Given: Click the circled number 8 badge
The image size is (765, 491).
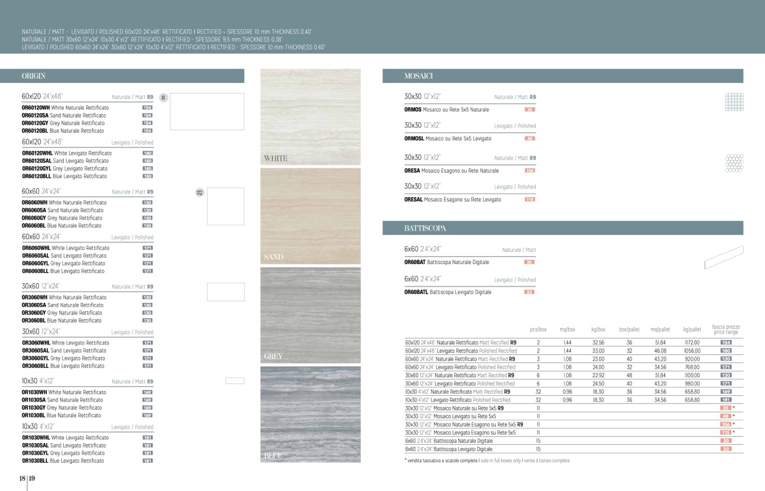Looking at the screenshot, I should (163, 97).
